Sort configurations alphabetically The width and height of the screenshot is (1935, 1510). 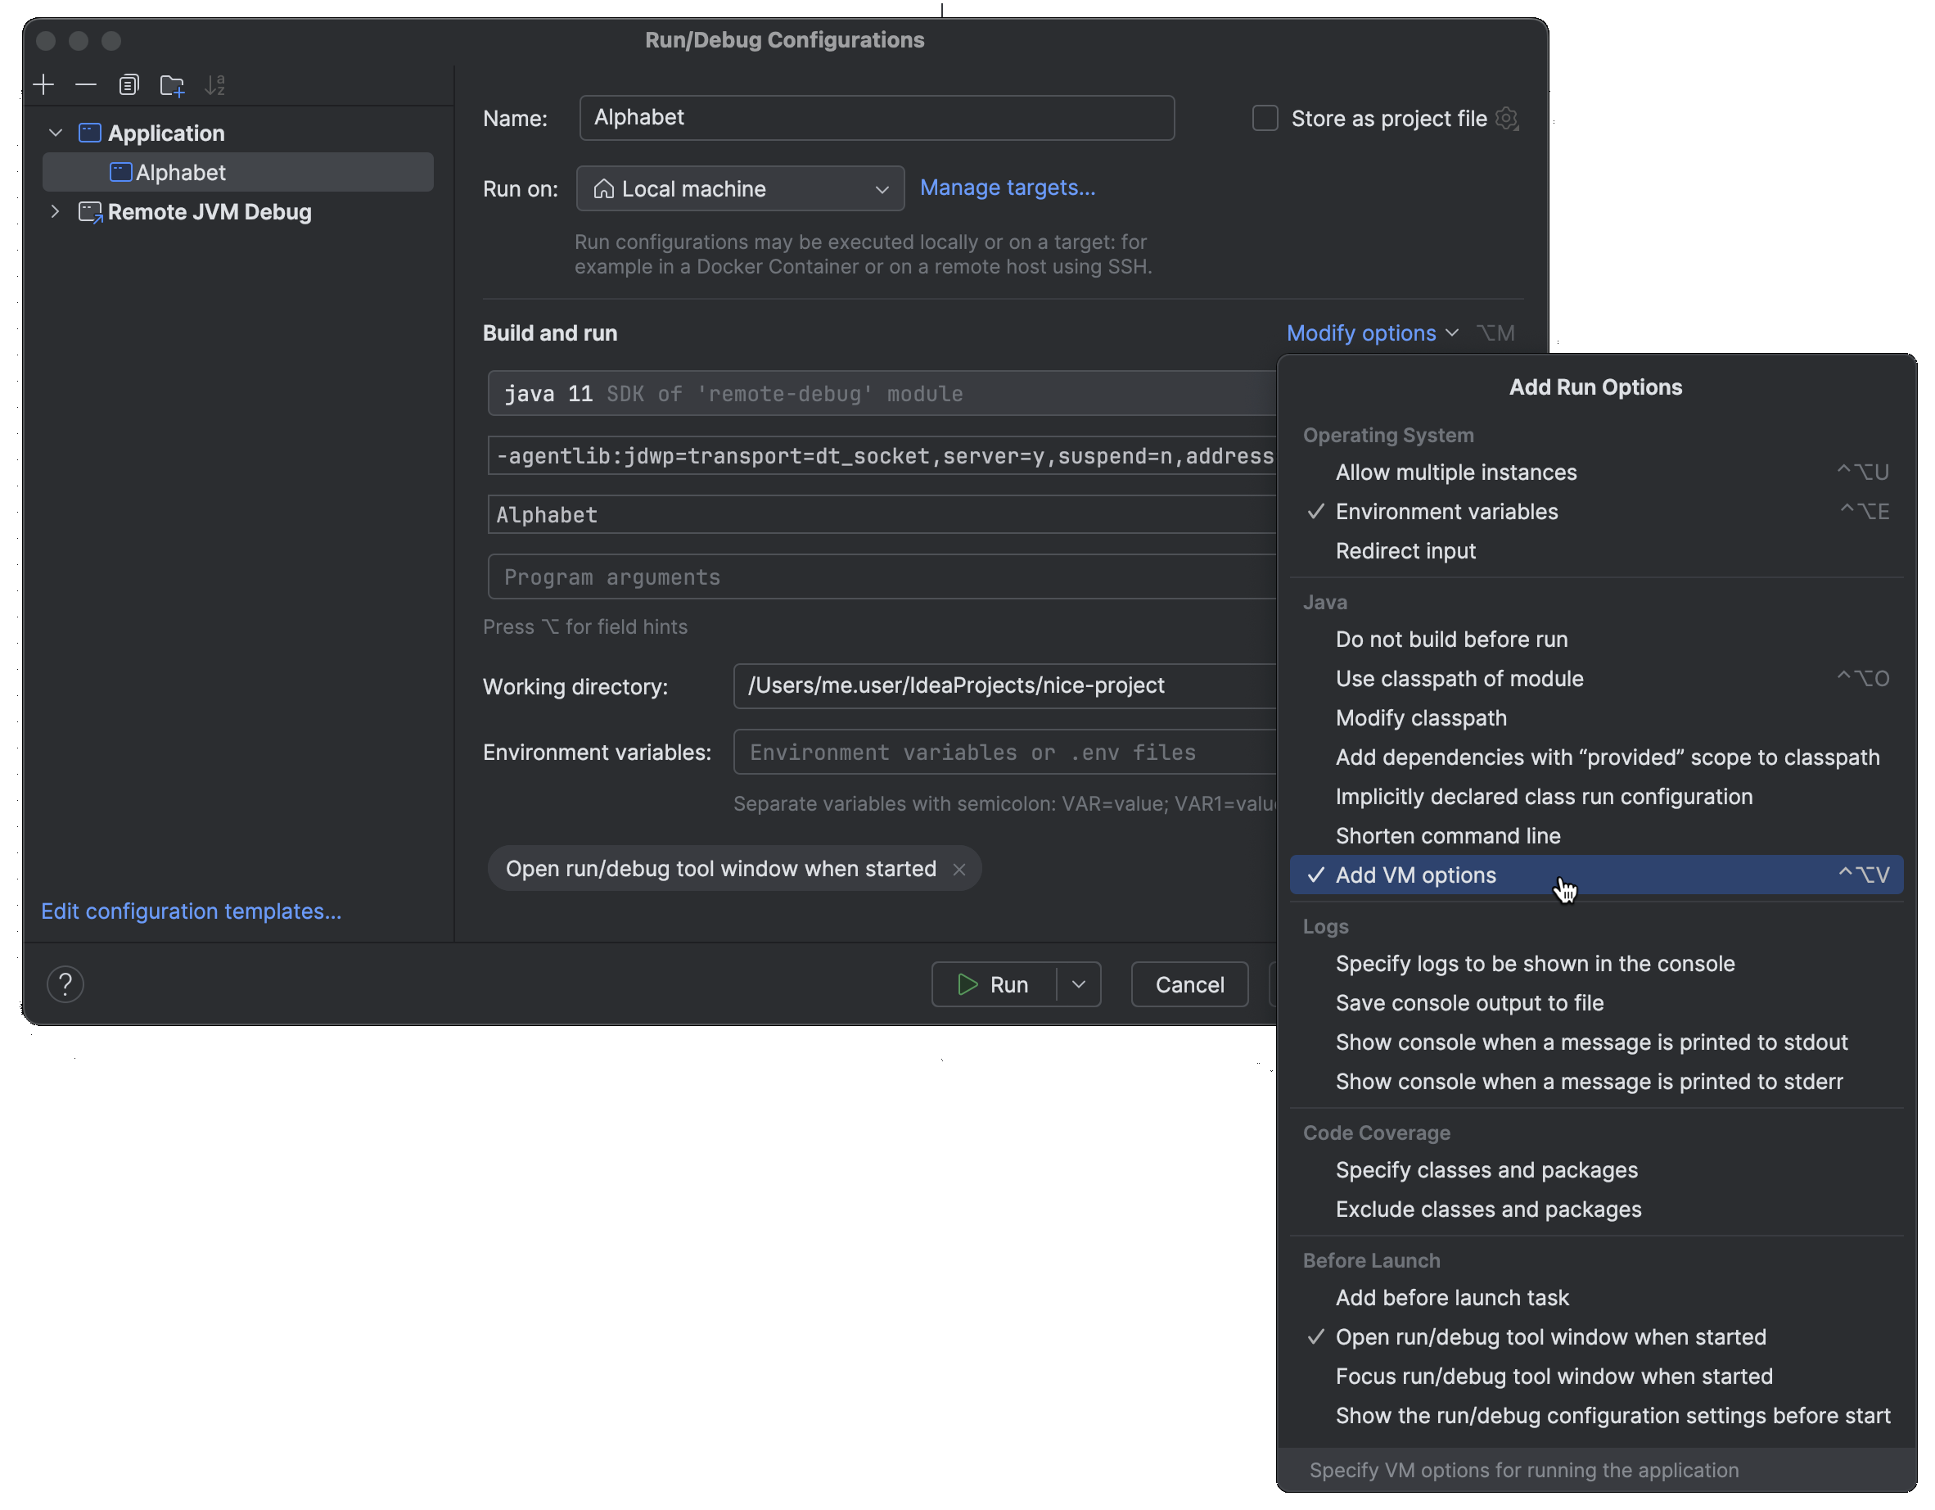coord(214,84)
